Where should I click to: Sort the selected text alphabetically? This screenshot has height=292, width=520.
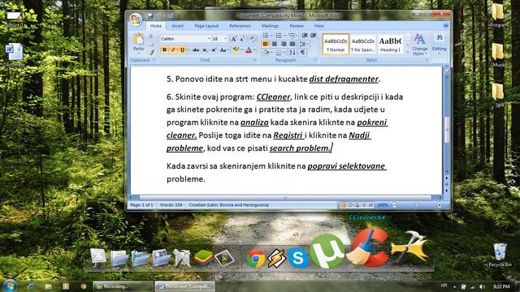292,52
